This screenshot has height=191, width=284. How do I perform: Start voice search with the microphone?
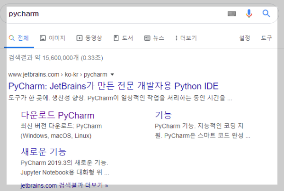pyautogui.click(x=249, y=13)
